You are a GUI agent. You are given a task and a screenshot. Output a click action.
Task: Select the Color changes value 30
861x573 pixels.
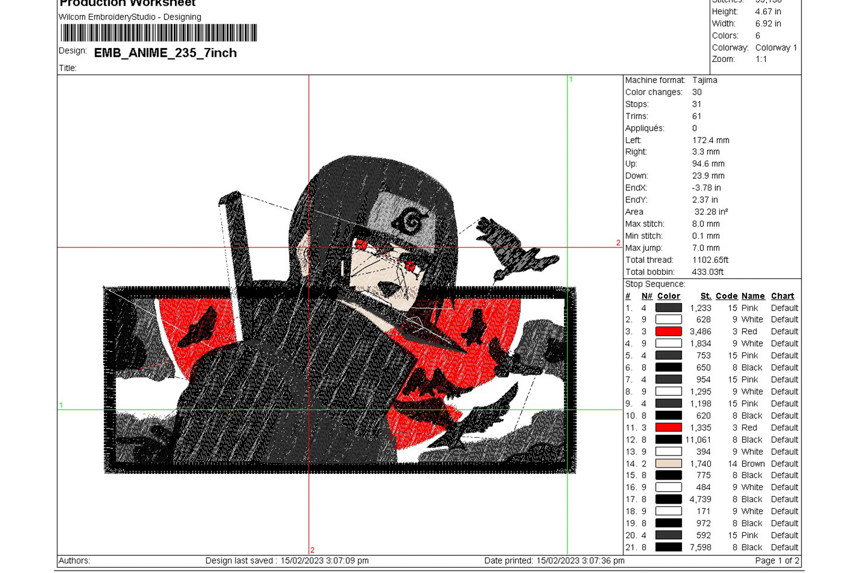tap(696, 92)
